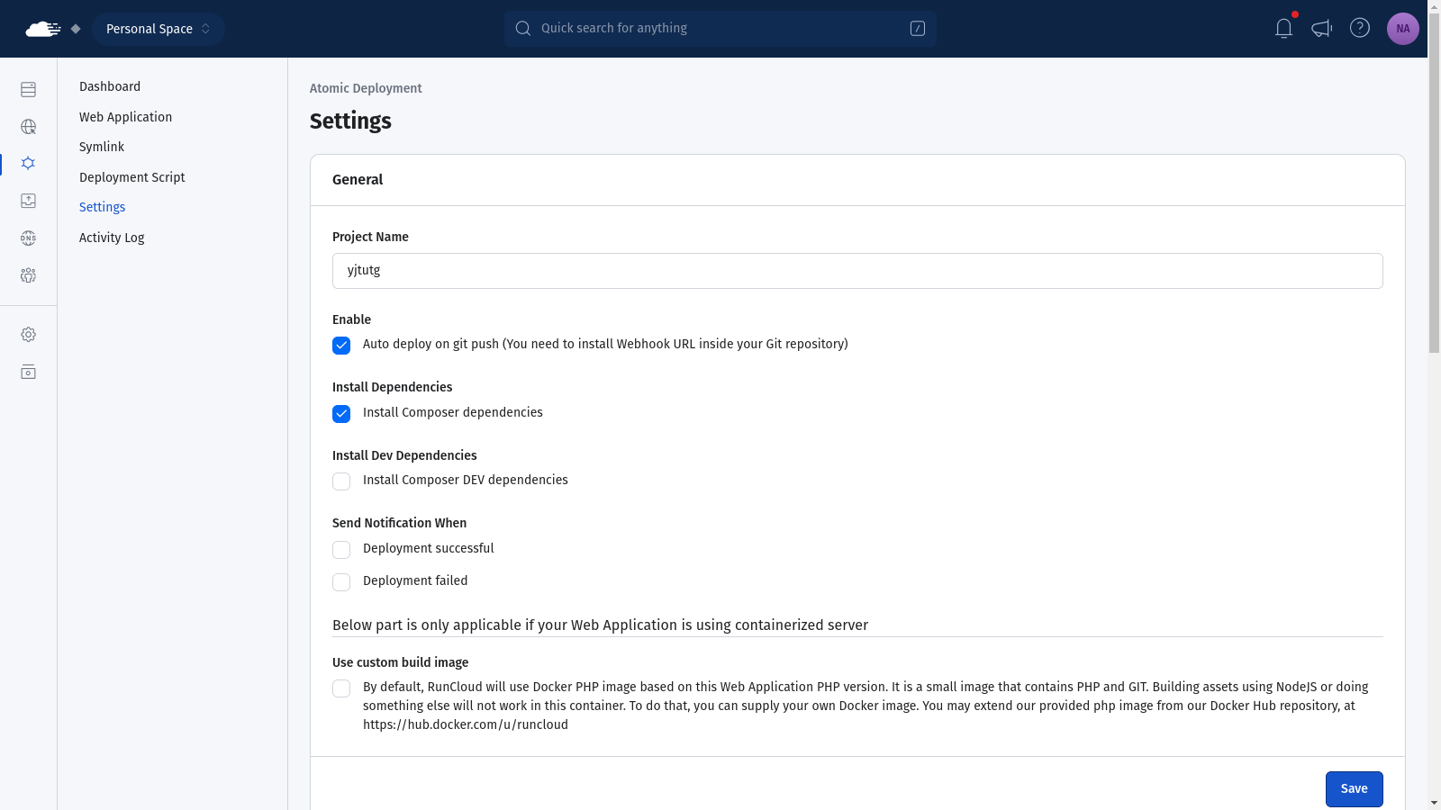Click the Team members icon in sidebar
Image resolution: width=1441 pixels, height=810 pixels.
28,275
